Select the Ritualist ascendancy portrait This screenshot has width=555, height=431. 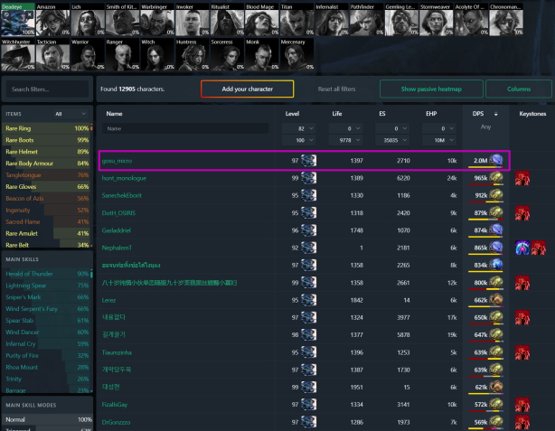pos(228,20)
